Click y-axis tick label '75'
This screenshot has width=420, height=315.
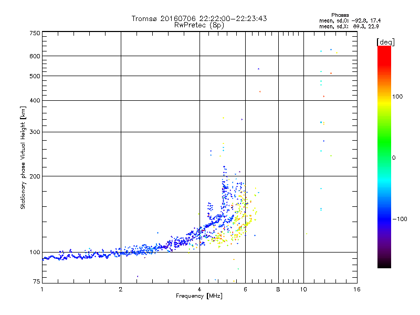pos(36,281)
